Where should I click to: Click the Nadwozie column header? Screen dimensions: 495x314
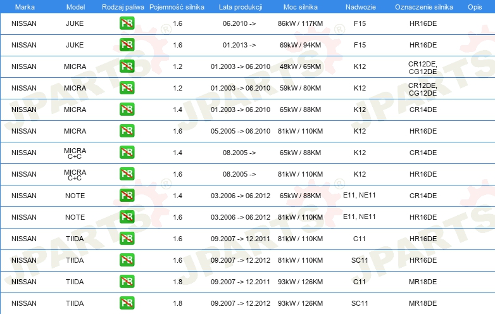pyautogui.click(x=360, y=6)
